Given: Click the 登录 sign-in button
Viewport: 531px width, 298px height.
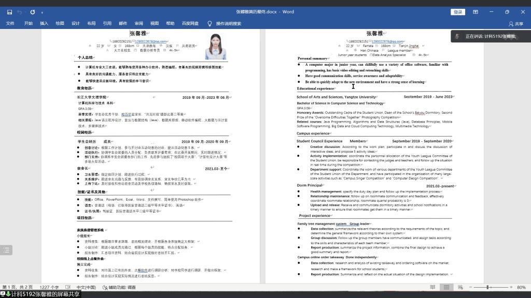Looking at the screenshot, I should tap(458, 11).
